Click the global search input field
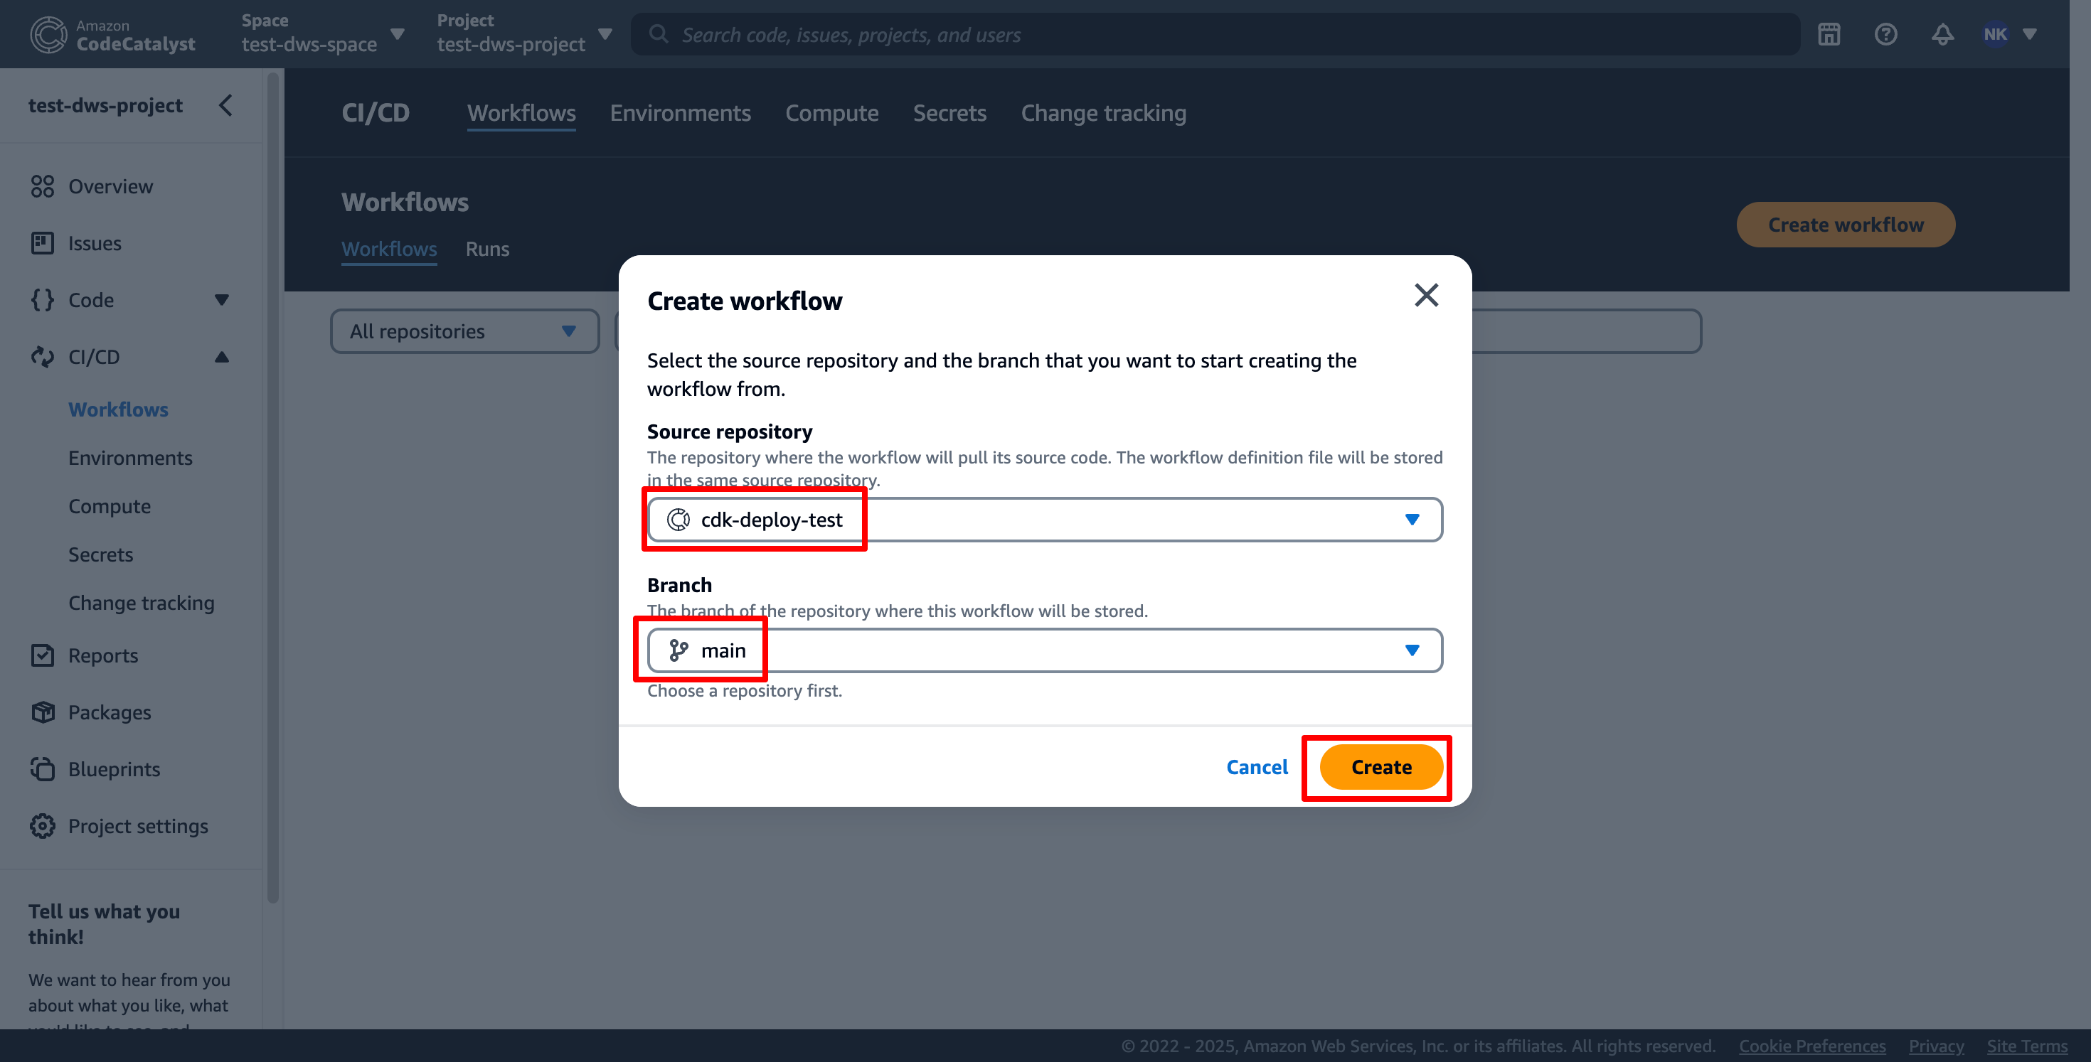The height and width of the screenshot is (1062, 2091). point(1215,34)
